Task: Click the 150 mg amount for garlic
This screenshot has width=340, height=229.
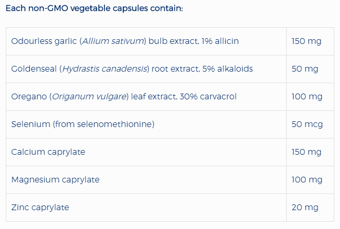Action: click(307, 41)
